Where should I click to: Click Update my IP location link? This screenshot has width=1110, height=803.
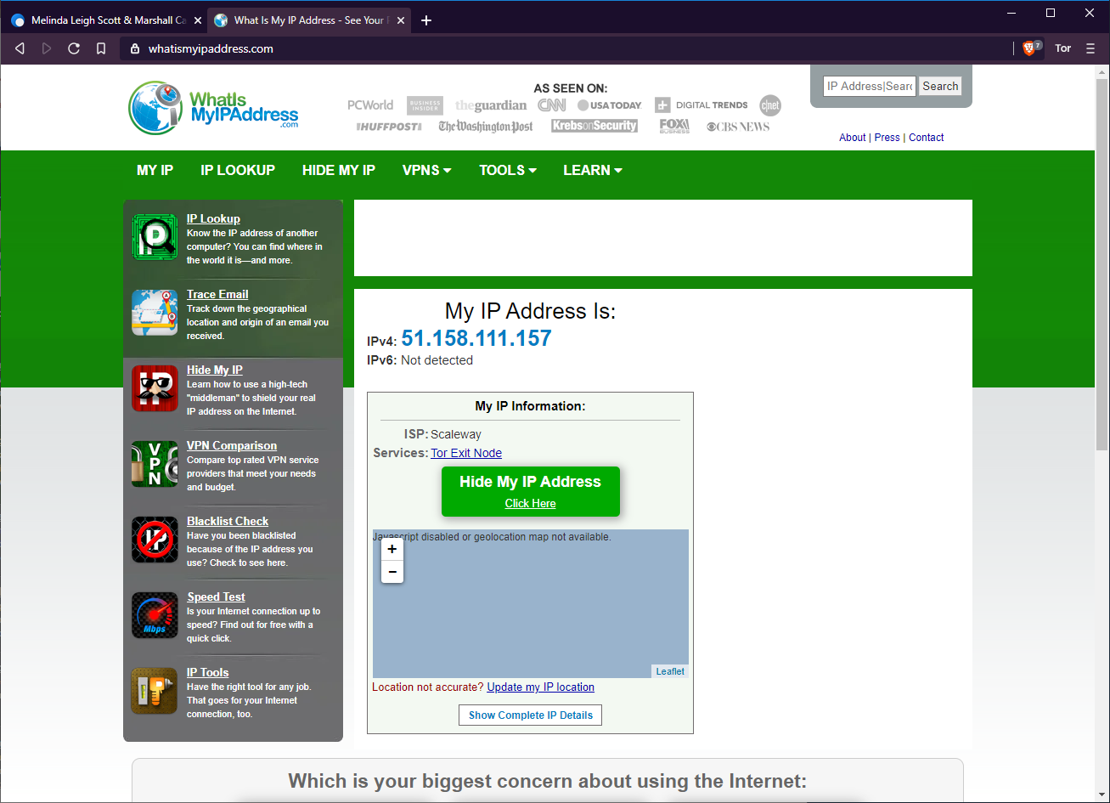click(541, 687)
